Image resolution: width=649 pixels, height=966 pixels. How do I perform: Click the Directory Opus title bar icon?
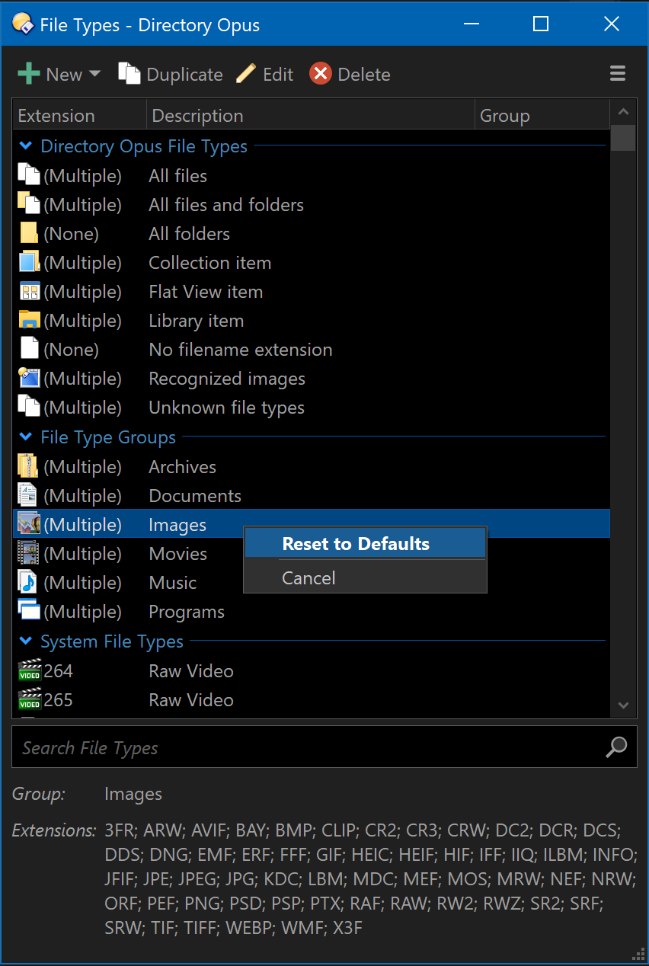click(x=22, y=24)
